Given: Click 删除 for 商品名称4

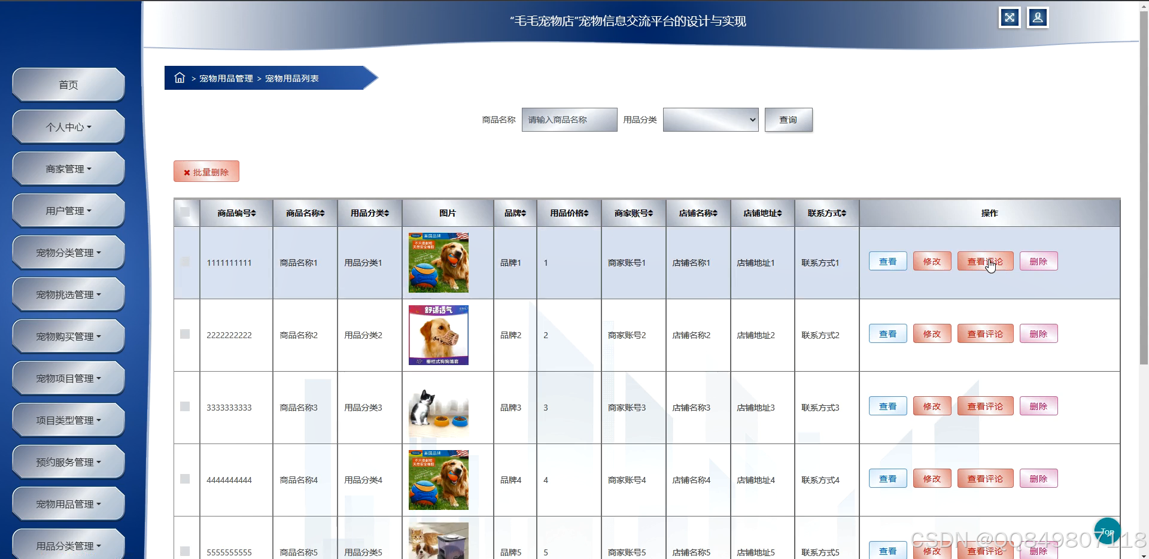Looking at the screenshot, I should 1038,479.
